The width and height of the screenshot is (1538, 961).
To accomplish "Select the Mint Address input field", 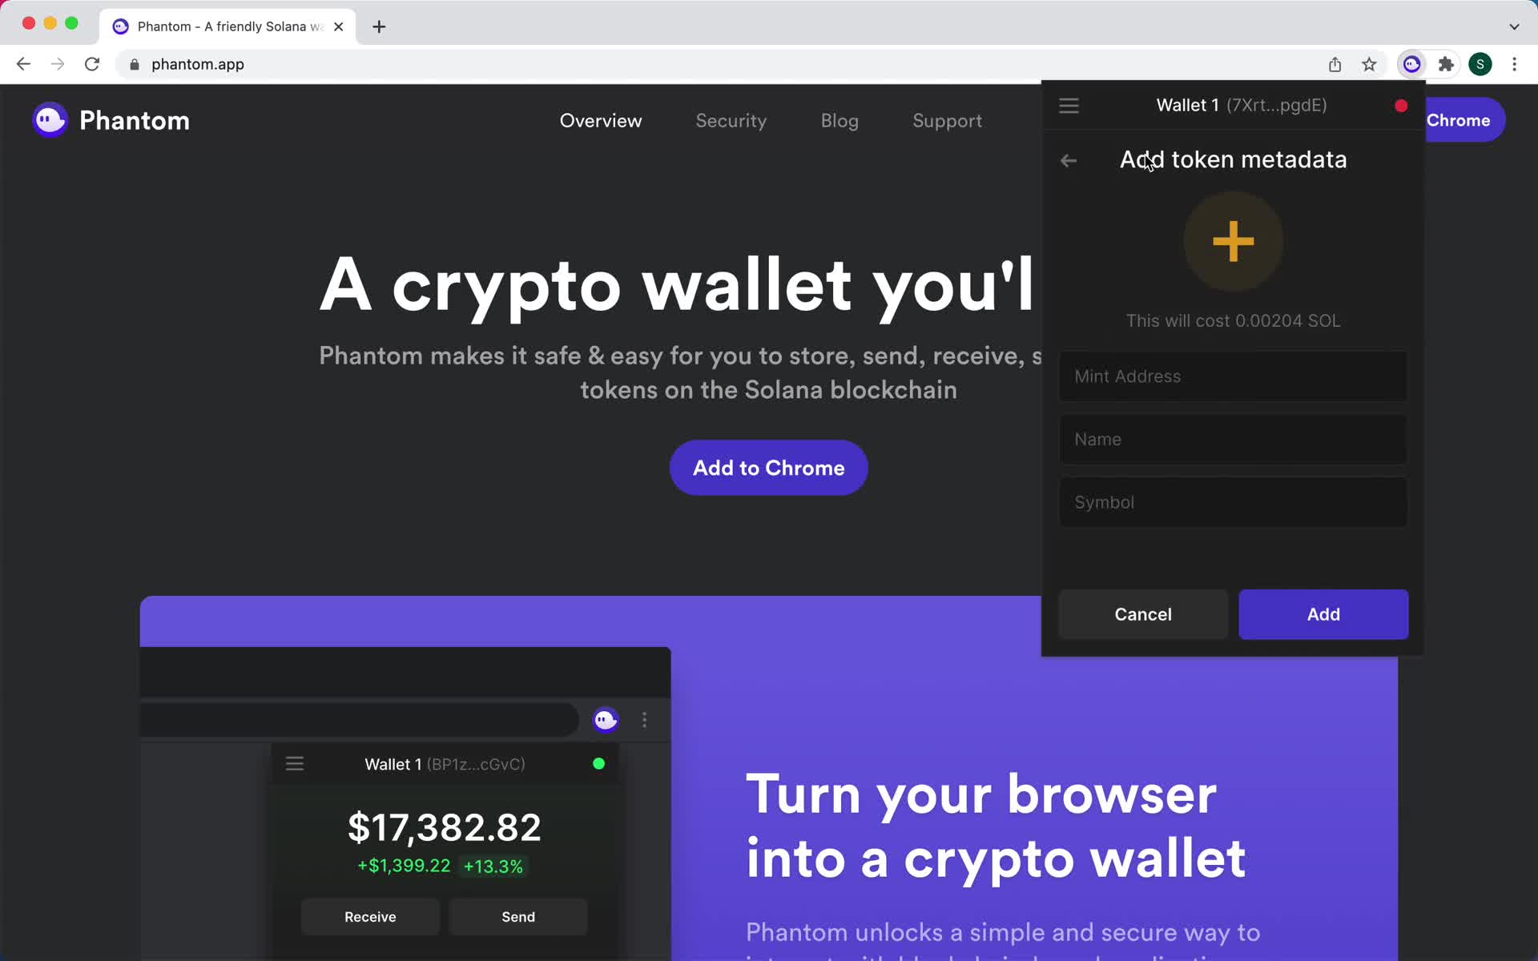I will coord(1234,376).
